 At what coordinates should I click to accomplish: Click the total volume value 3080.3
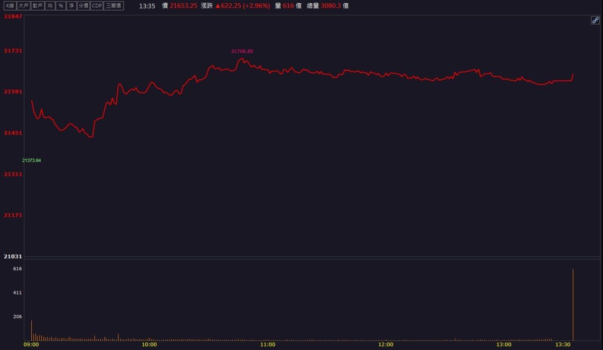[x=330, y=6]
